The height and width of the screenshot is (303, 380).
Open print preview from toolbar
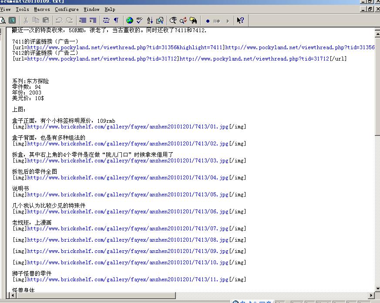click(3, 20)
